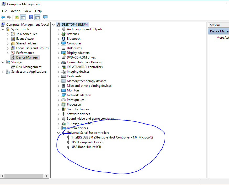The height and width of the screenshot is (185, 229).
Task: Select the USB Root Hub (xHCI) device
Action: click(x=86, y=147)
